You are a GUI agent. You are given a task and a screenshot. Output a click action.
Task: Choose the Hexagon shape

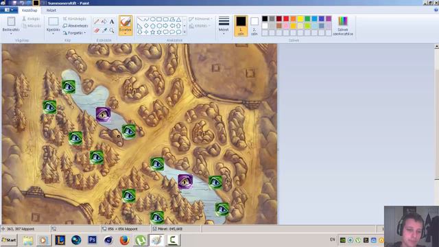click(159, 26)
